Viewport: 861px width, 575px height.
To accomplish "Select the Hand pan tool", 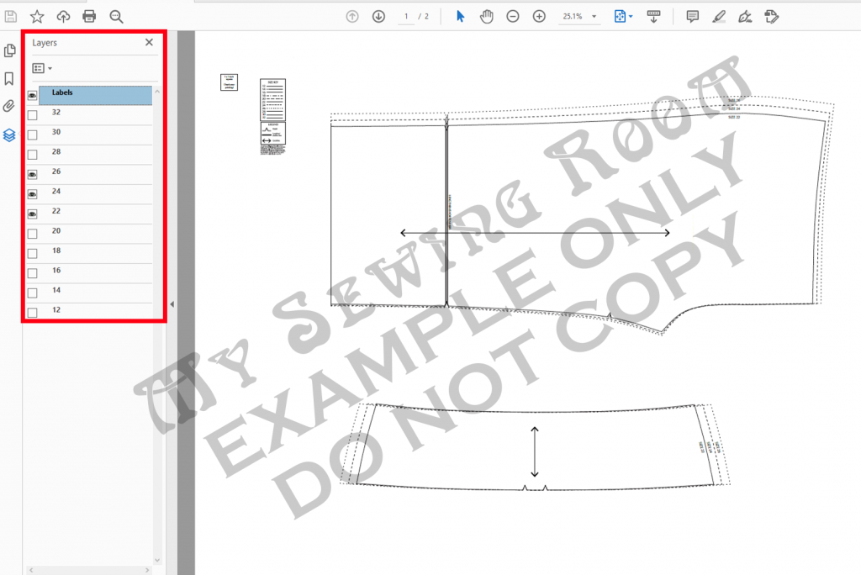I will pos(486,16).
